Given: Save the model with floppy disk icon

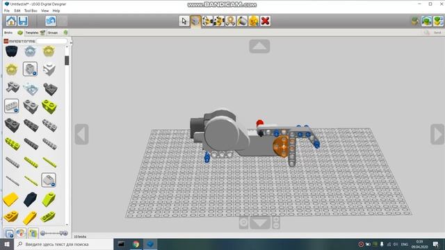Looking at the screenshot, I should 23,21.
